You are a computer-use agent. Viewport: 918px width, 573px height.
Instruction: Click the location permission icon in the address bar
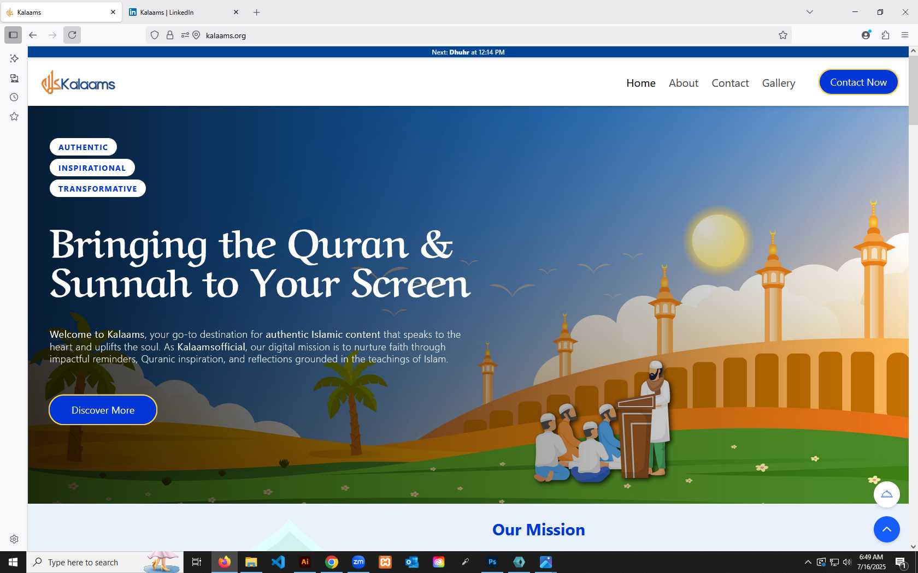point(196,35)
